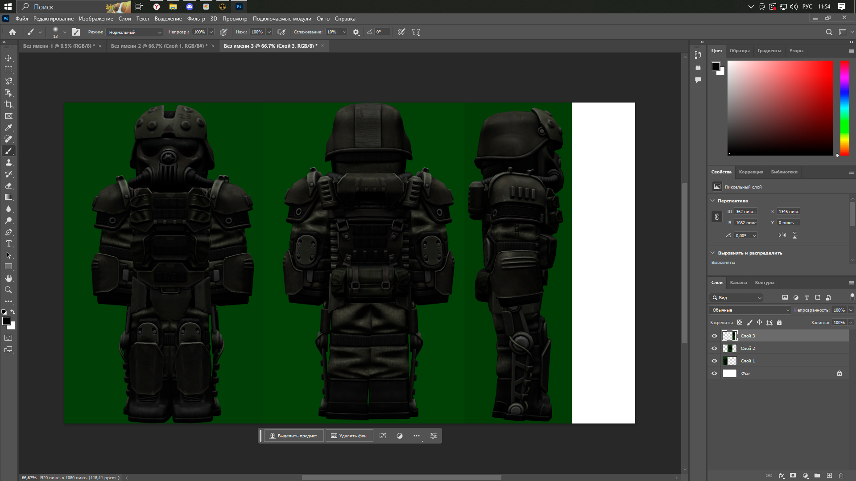
Task: Add layer style fx icon
Action: coord(781,476)
